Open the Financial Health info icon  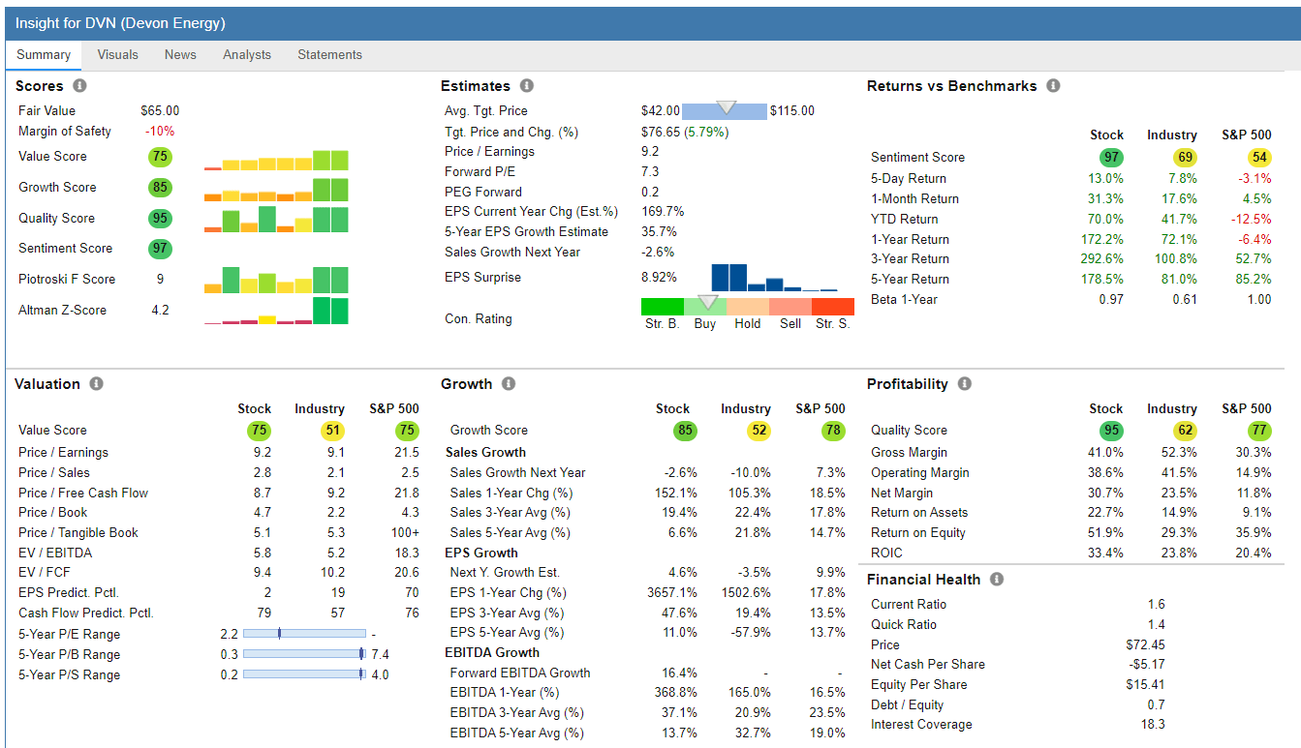997,580
